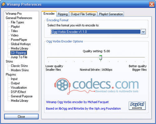Select the Plug-ins category
The image size is (156, 124).
click(x=11, y=74)
